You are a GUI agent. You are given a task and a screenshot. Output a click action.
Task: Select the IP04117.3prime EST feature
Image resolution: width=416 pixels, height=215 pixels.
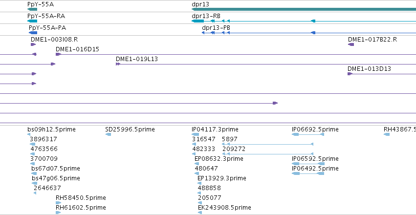195,134
